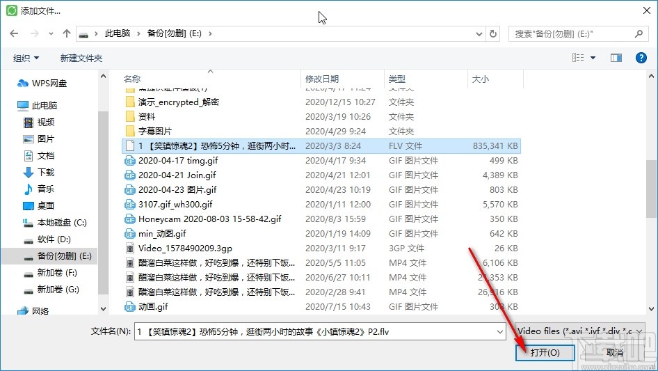Open the 组织 dropdown menu
The height and width of the screenshot is (371, 658).
[26, 58]
